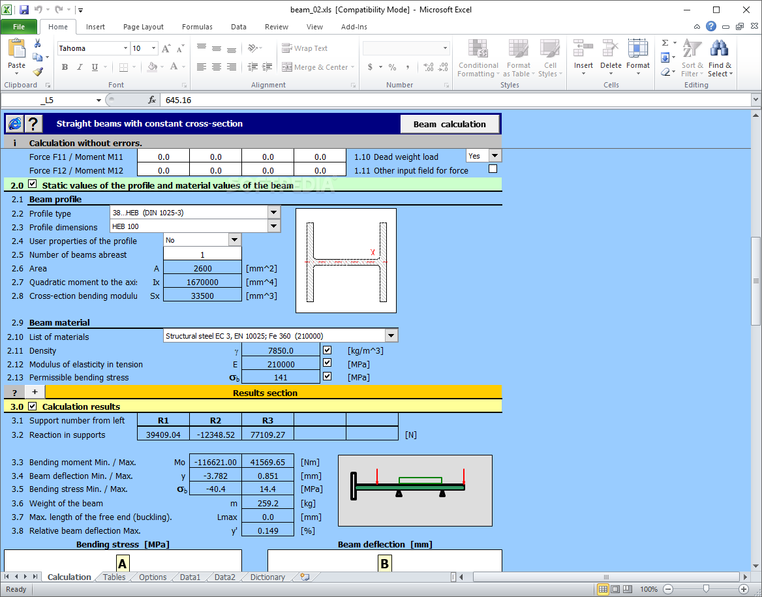Switch to Page Break Preview view
The width and height of the screenshot is (762, 597).
628,589
